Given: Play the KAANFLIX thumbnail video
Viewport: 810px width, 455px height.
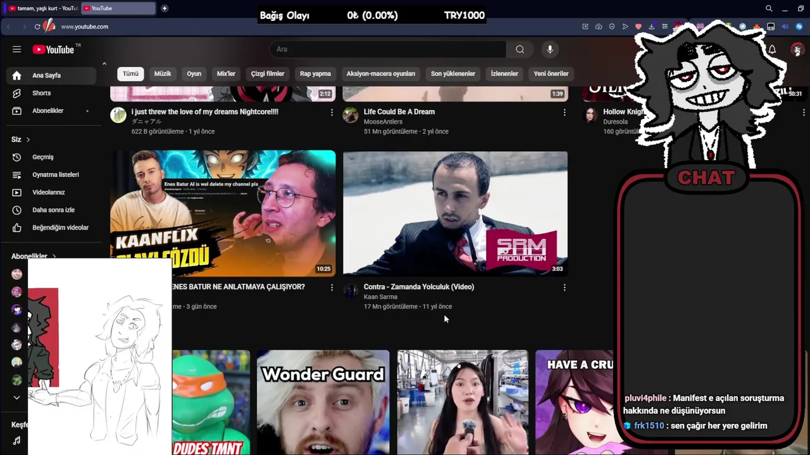Looking at the screenshot, I should pyautogui.click(x=223, y=213).
